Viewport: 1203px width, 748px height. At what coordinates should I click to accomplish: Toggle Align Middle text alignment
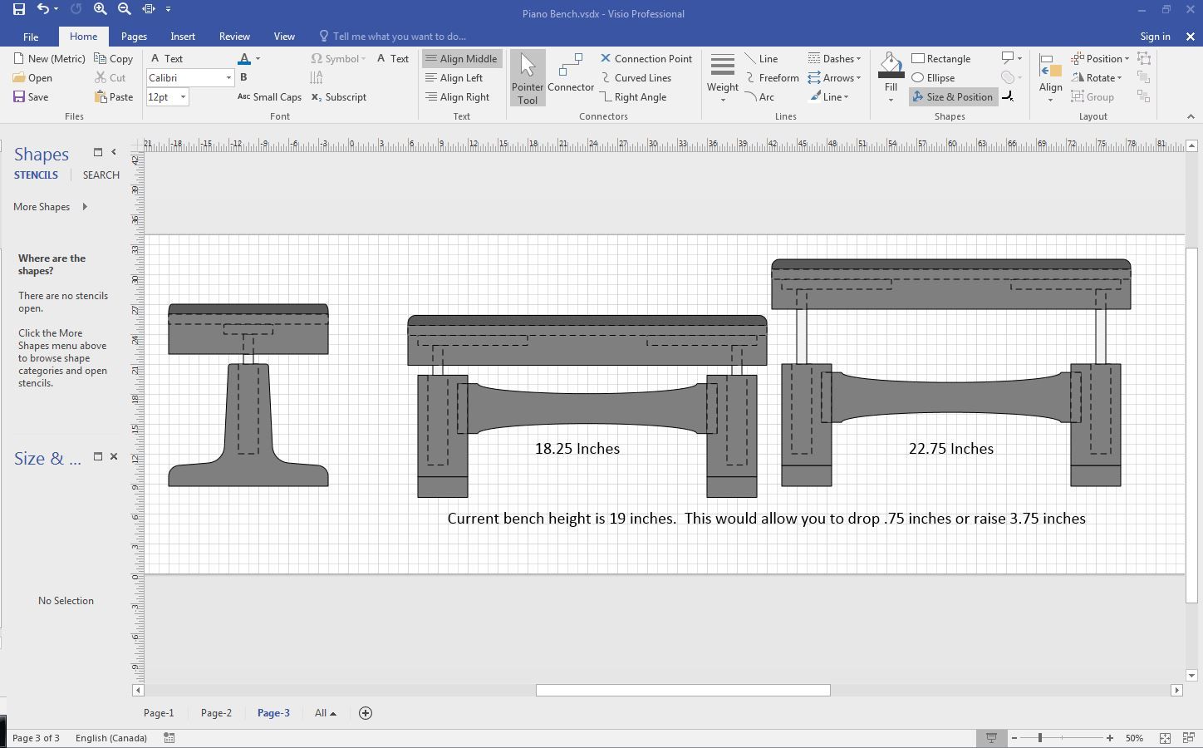[461, 59]
